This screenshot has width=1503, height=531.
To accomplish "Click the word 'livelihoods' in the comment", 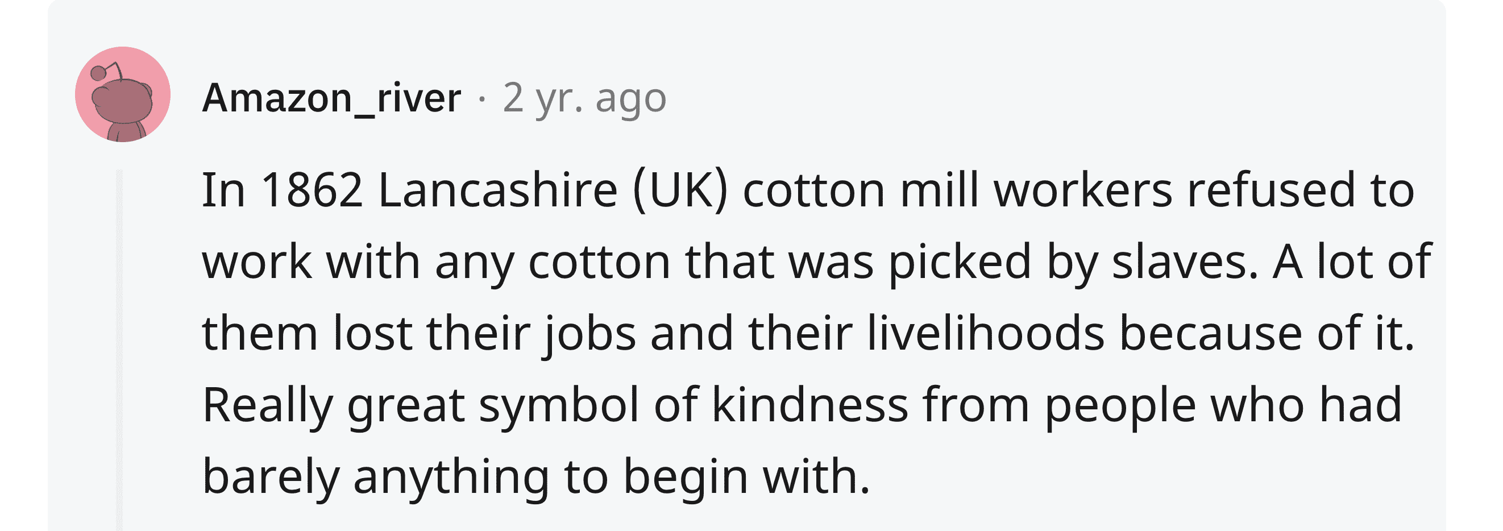I will point(986,334).
